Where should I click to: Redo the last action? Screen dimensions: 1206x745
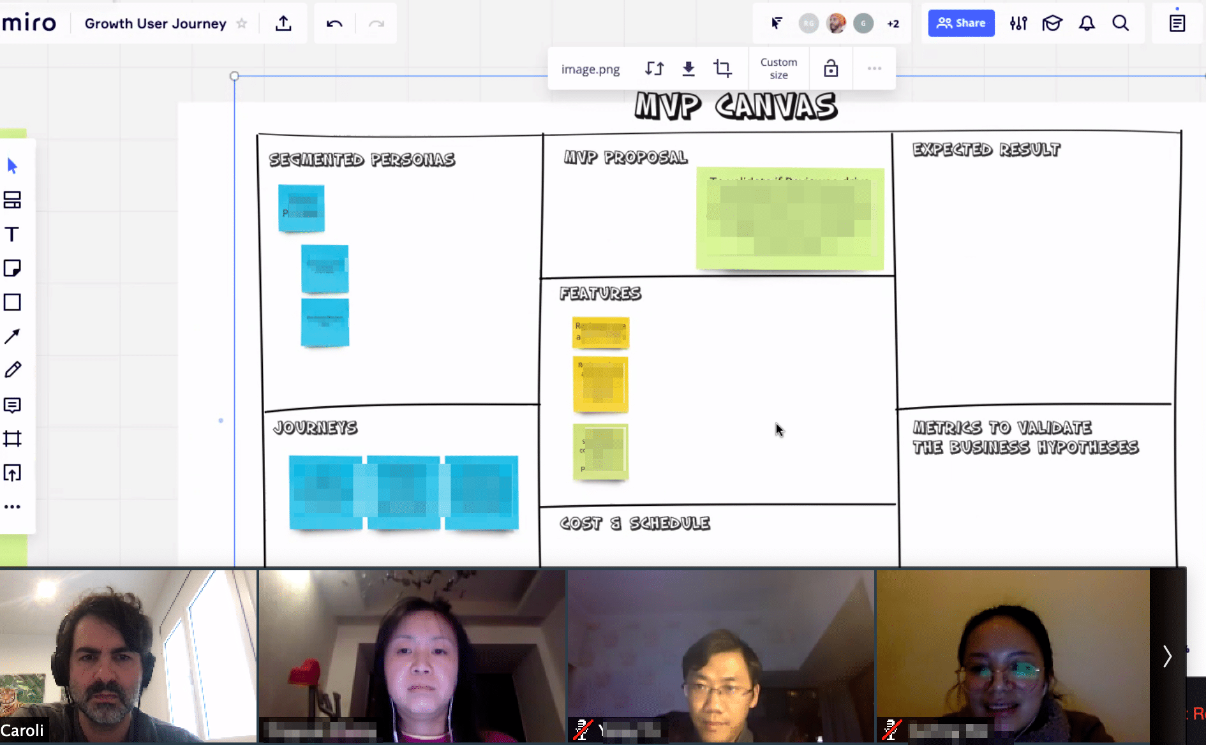coord(376,24)
